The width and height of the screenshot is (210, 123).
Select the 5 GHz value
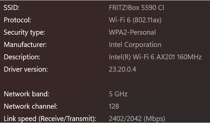[118, 94]
